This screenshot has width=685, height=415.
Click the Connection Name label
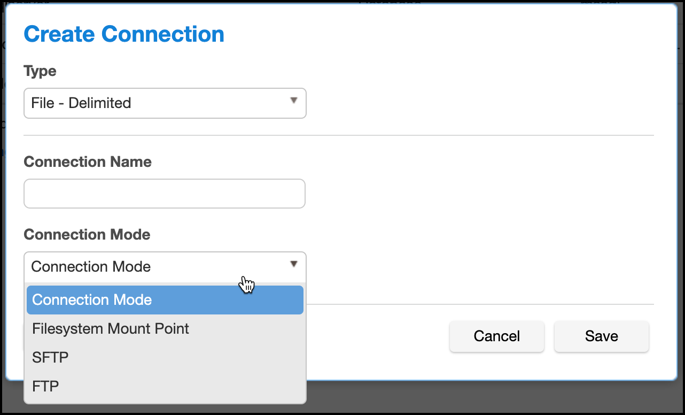[88, 162]
